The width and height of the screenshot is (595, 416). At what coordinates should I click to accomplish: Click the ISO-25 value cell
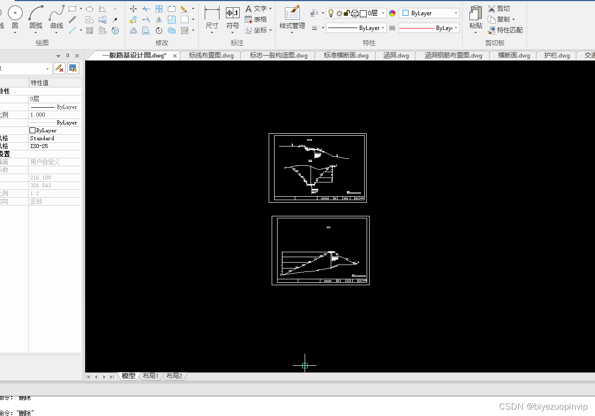(x=55, y=146)
